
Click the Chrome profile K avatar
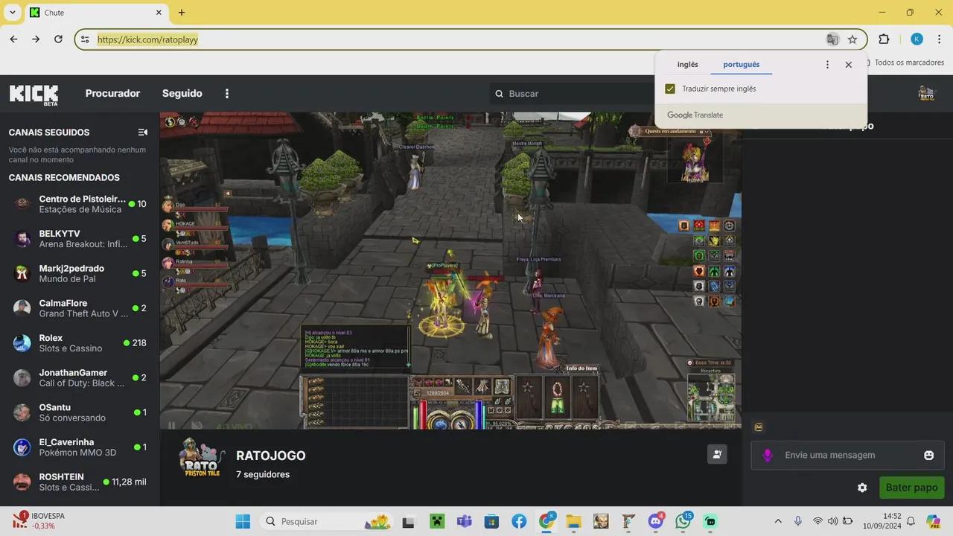click(x=917, y=39)
